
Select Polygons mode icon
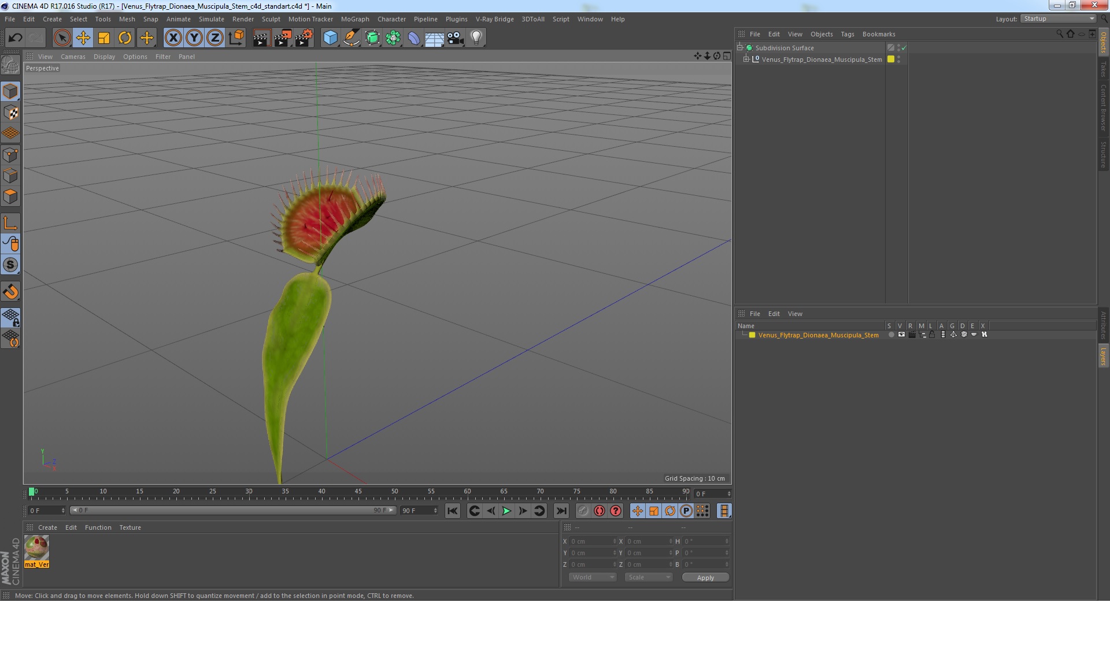10,196
